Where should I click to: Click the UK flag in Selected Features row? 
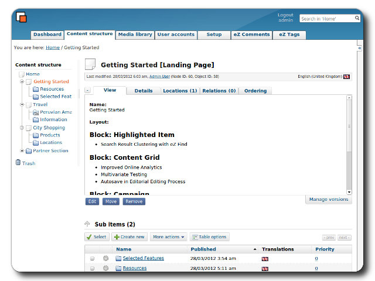click(x=265, y=258)
